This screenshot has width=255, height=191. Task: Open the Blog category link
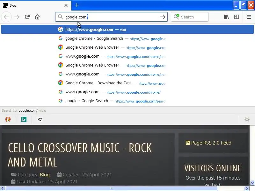(x=45, y=175)
